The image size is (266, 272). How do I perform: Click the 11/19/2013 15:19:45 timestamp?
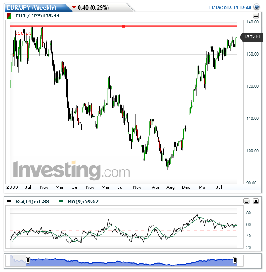(230, 8)
